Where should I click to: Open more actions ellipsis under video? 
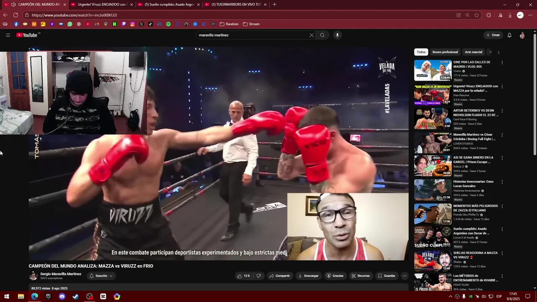pos(404,276)
